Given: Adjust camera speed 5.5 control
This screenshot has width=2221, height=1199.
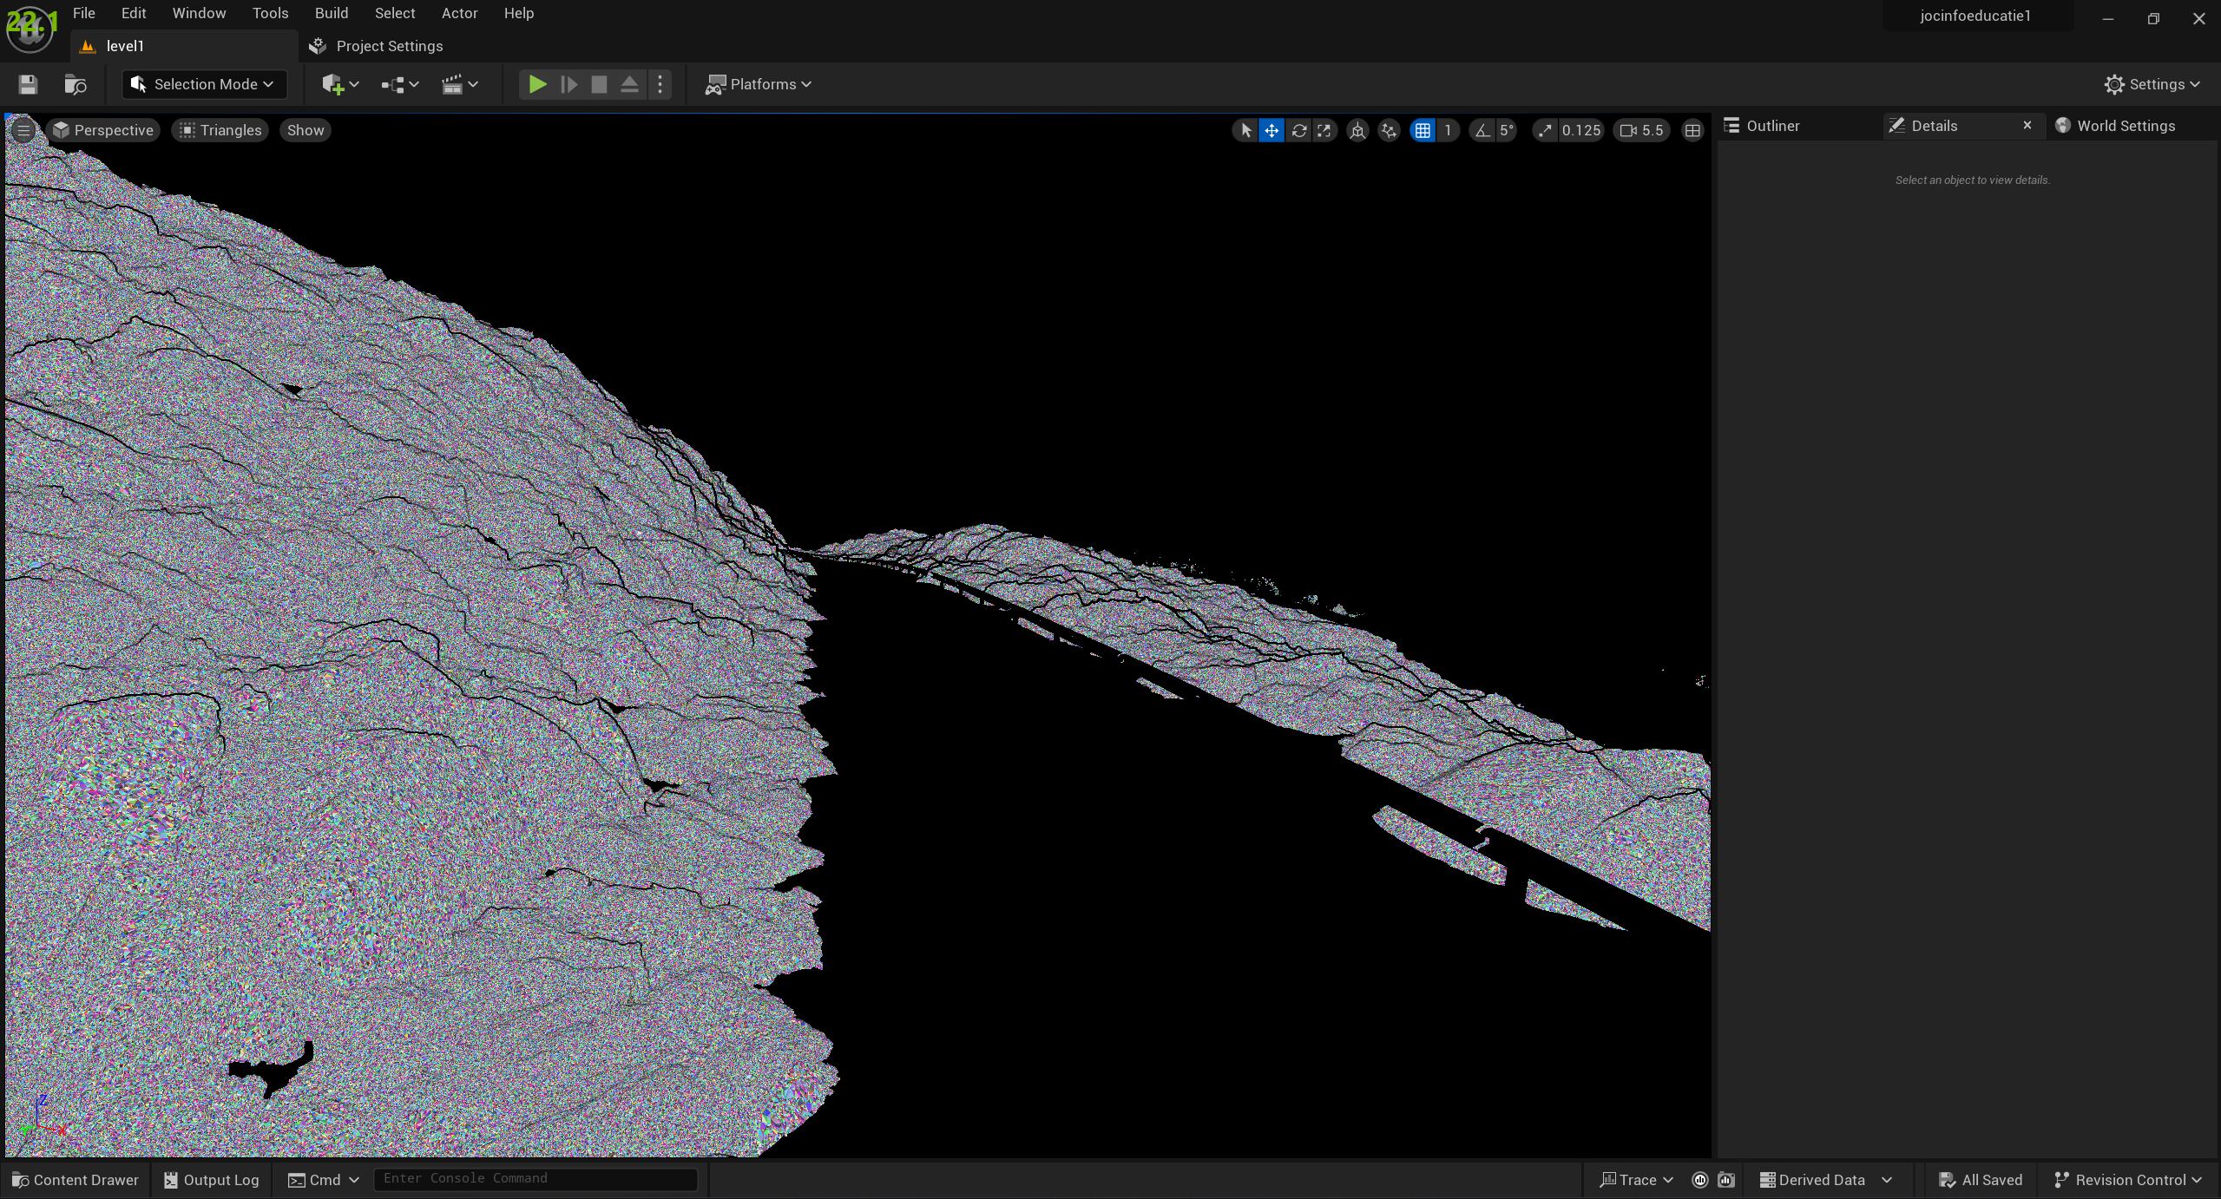Looking at the screenshot, I should tap(1641, 130).
